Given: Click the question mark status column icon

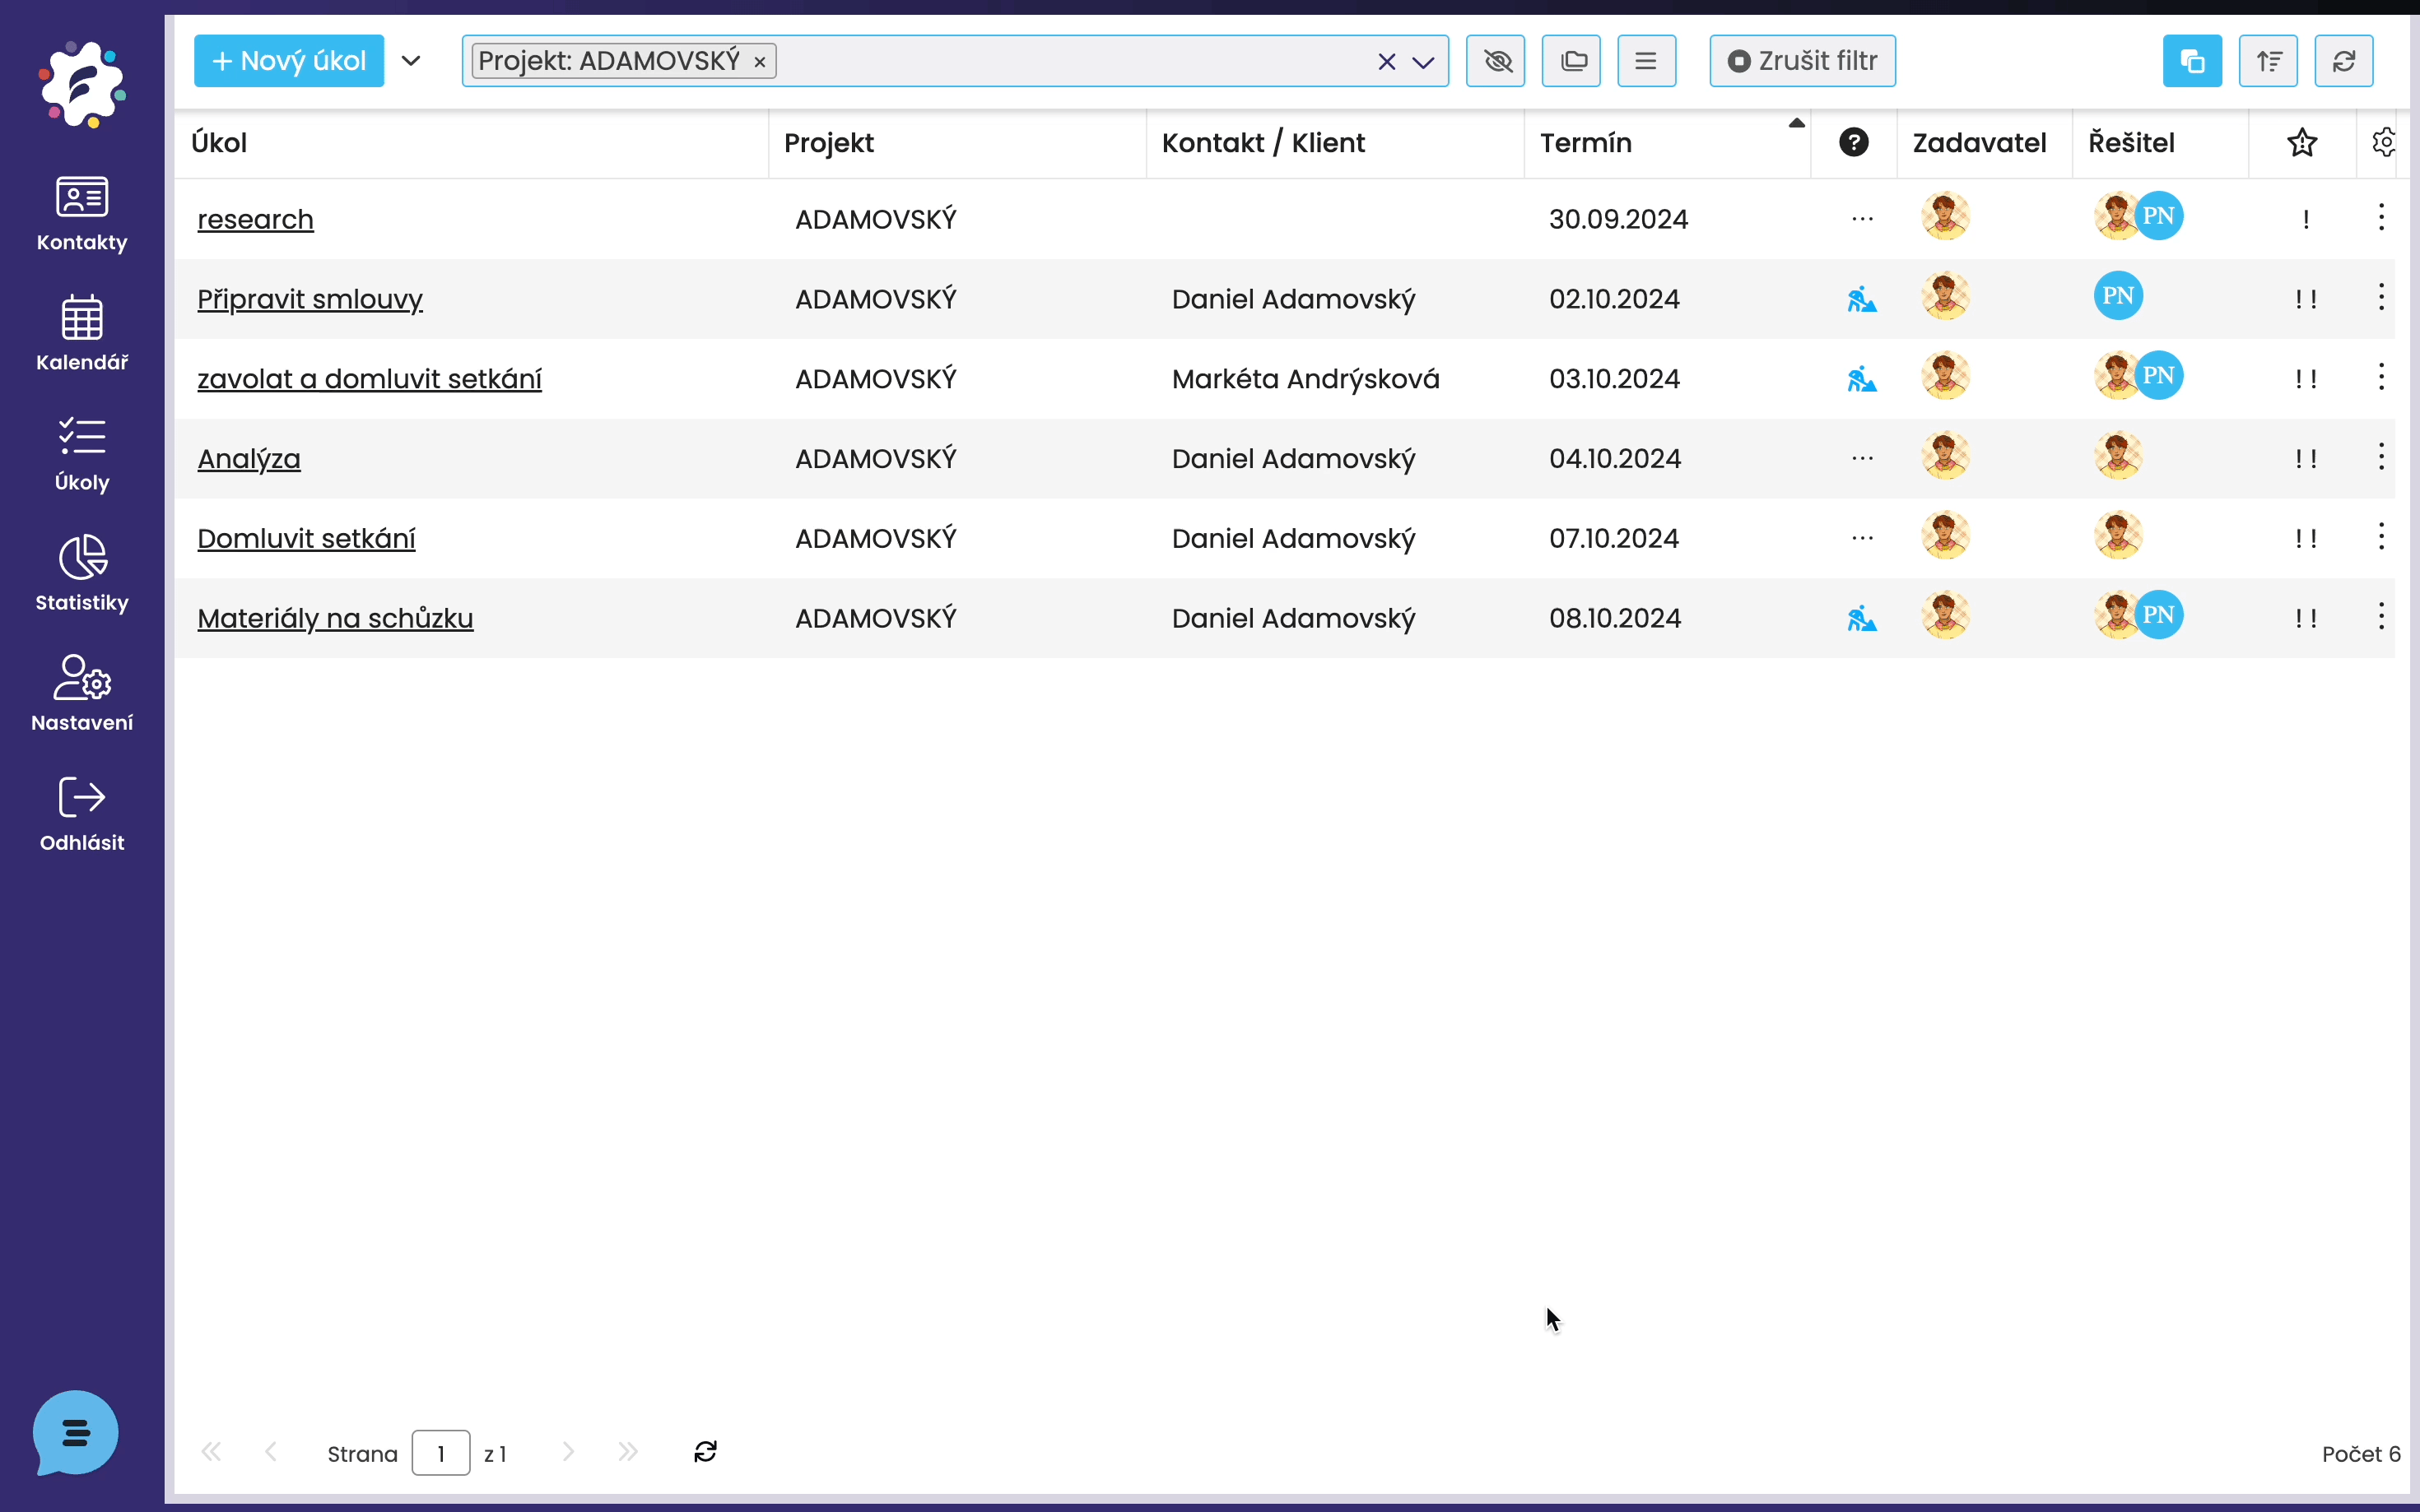Looking at the screenshot, I should pyautogui.click(x=1854, y=142).
